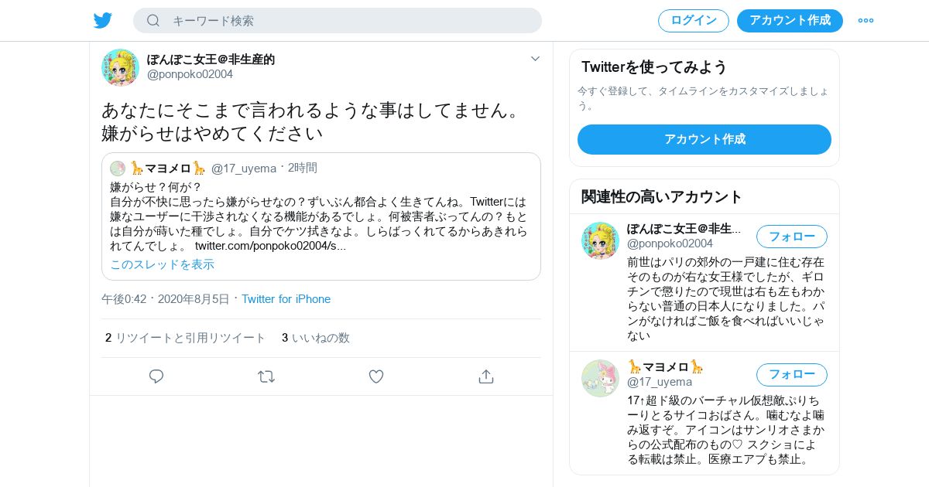Click the Twitter bird logo

pyautogui.click(x=103, y=20)
